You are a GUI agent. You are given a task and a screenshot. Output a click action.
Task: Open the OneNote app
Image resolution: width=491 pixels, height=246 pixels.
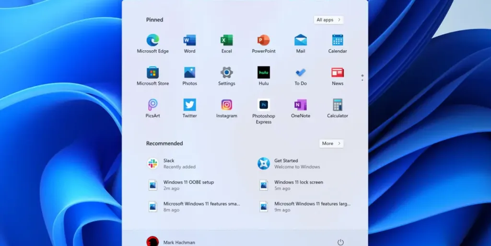tap(301, 108)
